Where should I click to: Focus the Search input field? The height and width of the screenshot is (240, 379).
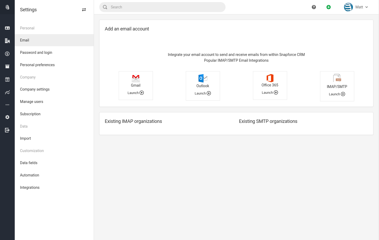[162, 7]
